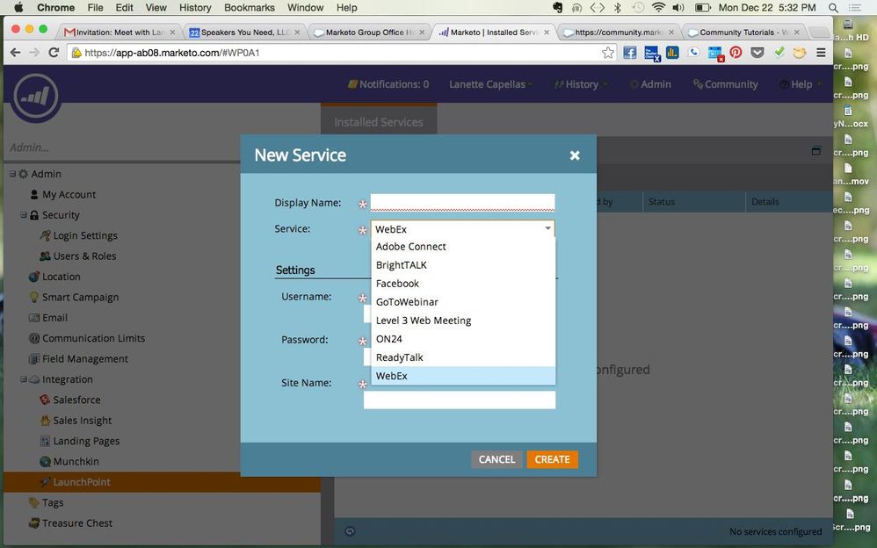Switch to the Speakers You Need tab
This screenshot has width=877, height=548.
pos(245,32)
